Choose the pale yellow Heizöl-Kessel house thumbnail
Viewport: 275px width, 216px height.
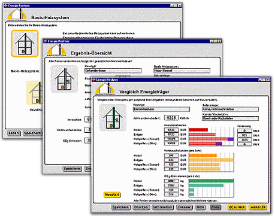click(x=34, y=93)
